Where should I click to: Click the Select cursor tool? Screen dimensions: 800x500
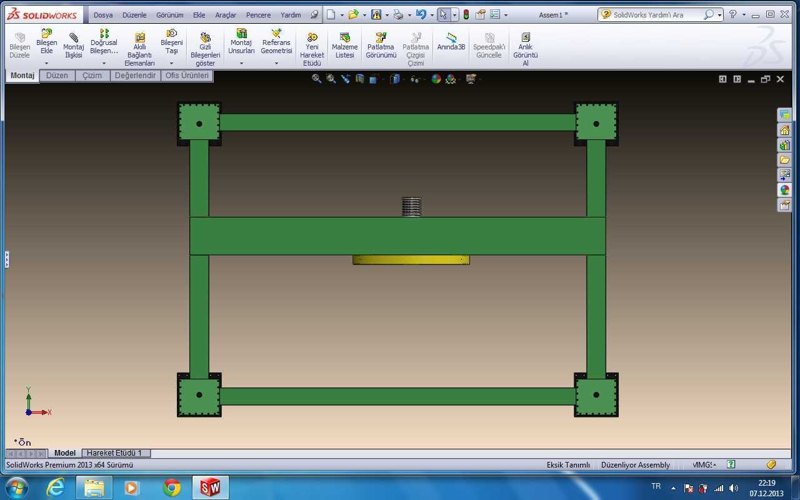(443, 14)
